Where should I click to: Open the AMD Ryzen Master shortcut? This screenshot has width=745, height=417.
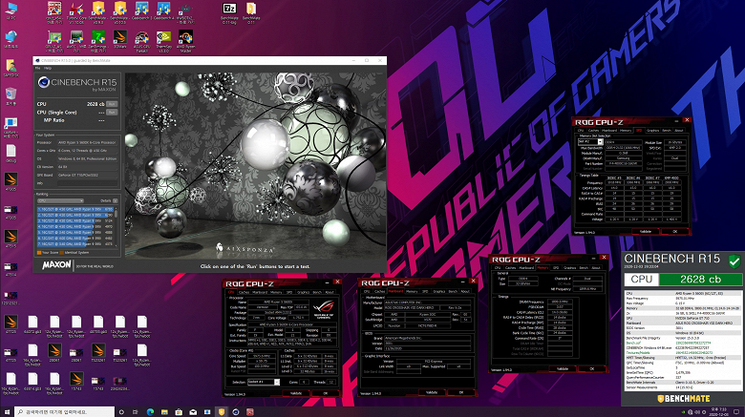(x=185, y=37)
